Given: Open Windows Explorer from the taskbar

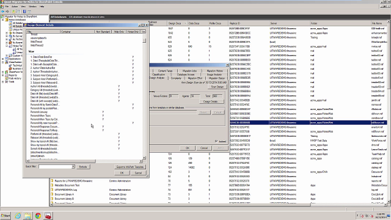Looking at the screenshot, I should (27, 216).
